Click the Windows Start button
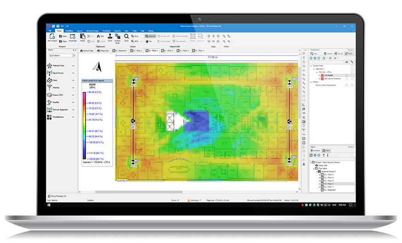 click(49, 205)
